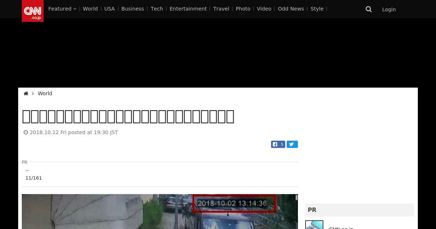Go to the Business section

pos(133,9)
